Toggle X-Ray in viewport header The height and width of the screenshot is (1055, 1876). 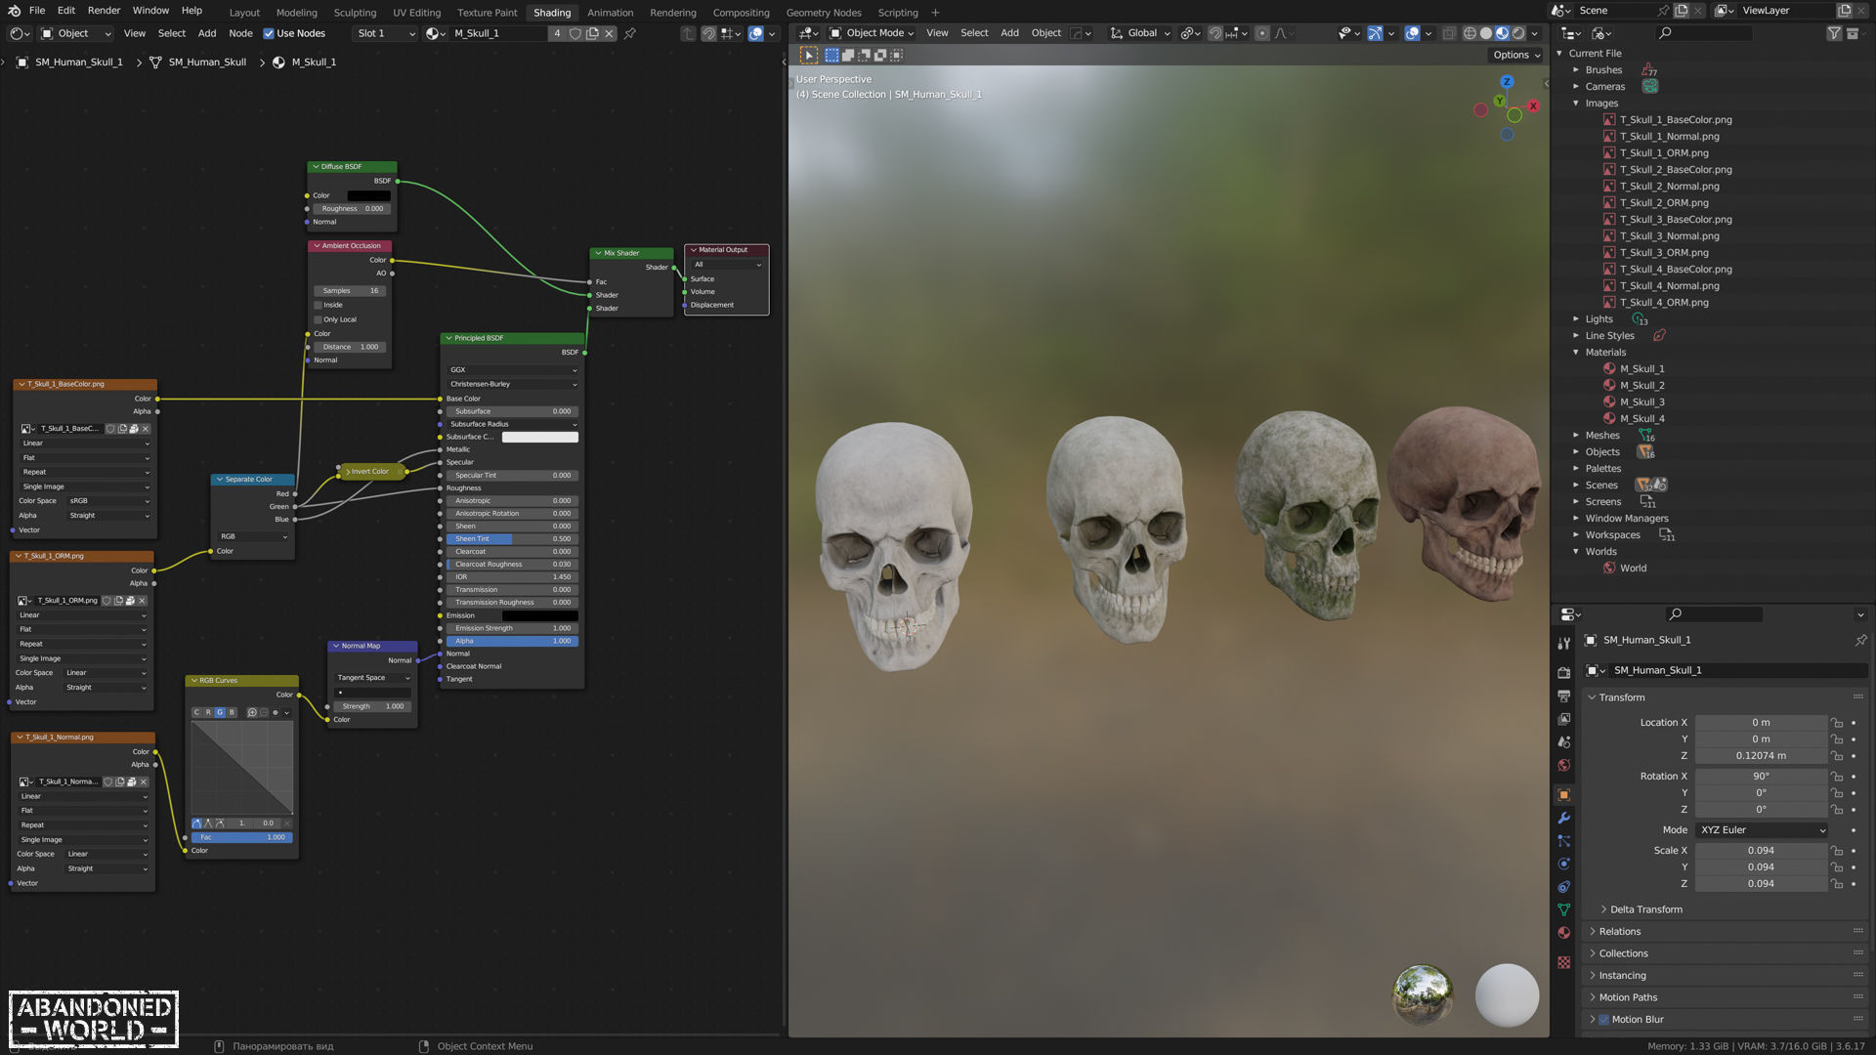coord(1449,33)
